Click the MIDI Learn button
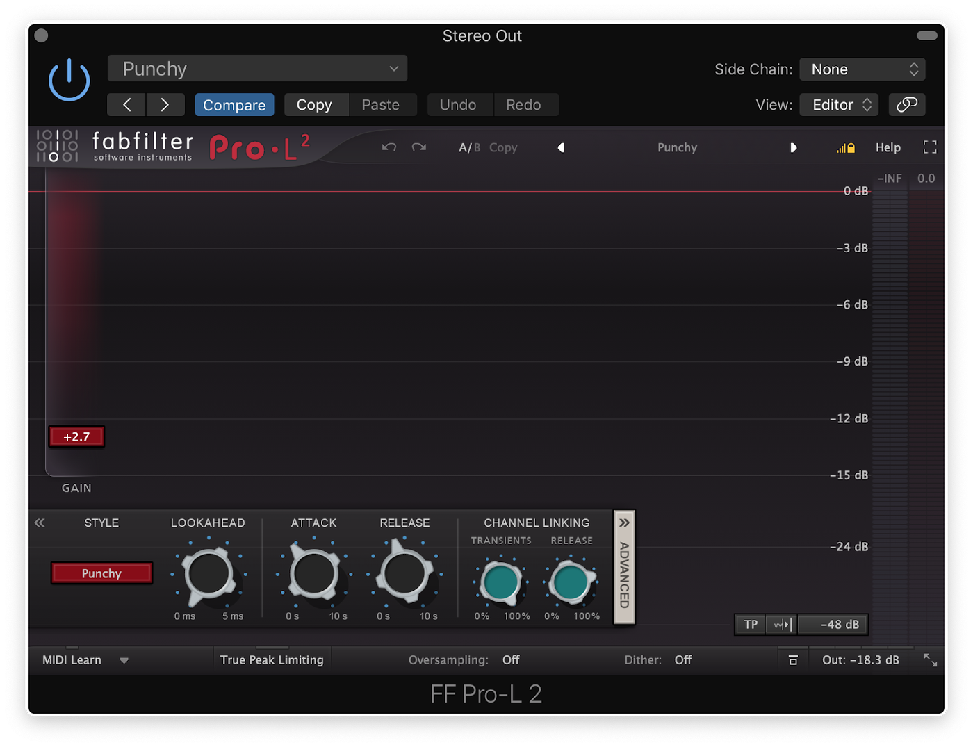 pos(72,660)
